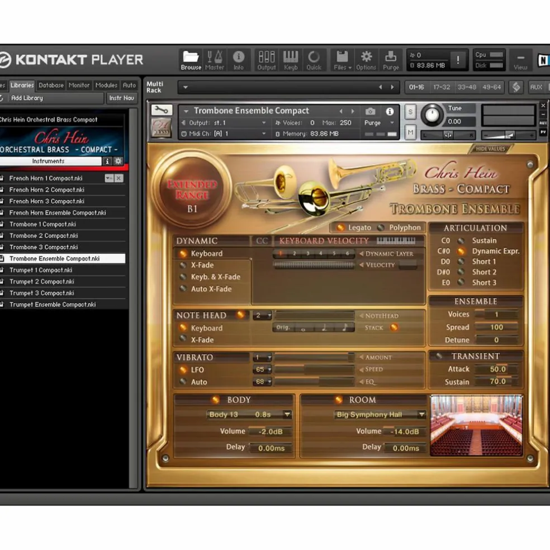
Task: Click the panic exclamation button
Action: point(458,60)
